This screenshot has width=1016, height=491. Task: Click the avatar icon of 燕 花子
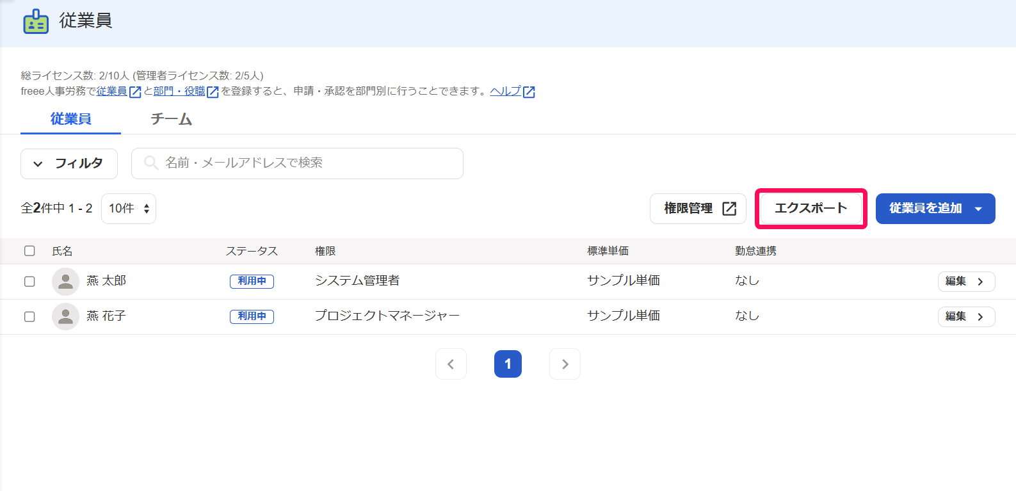click(65, 316)
